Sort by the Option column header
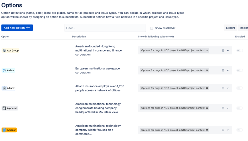 point(5,36)
